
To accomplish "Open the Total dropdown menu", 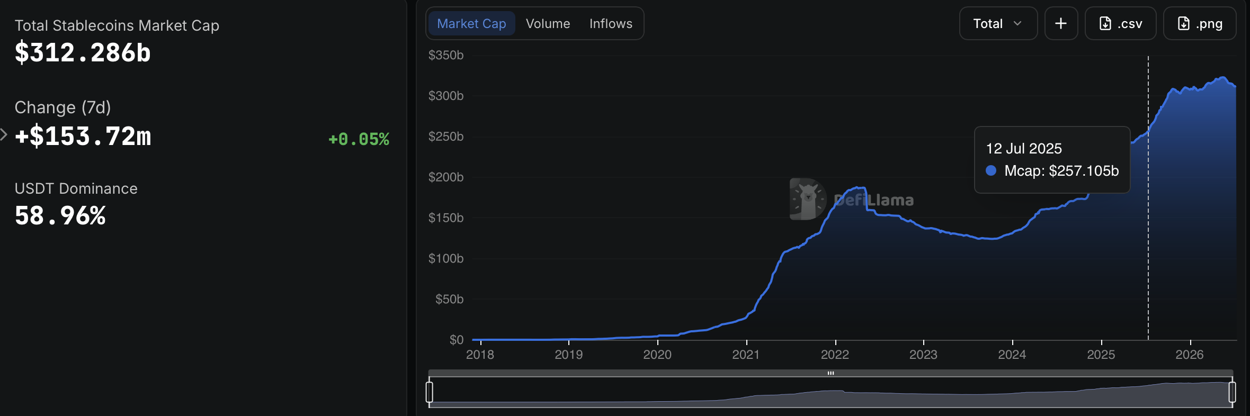I will (x=998, y=23).
